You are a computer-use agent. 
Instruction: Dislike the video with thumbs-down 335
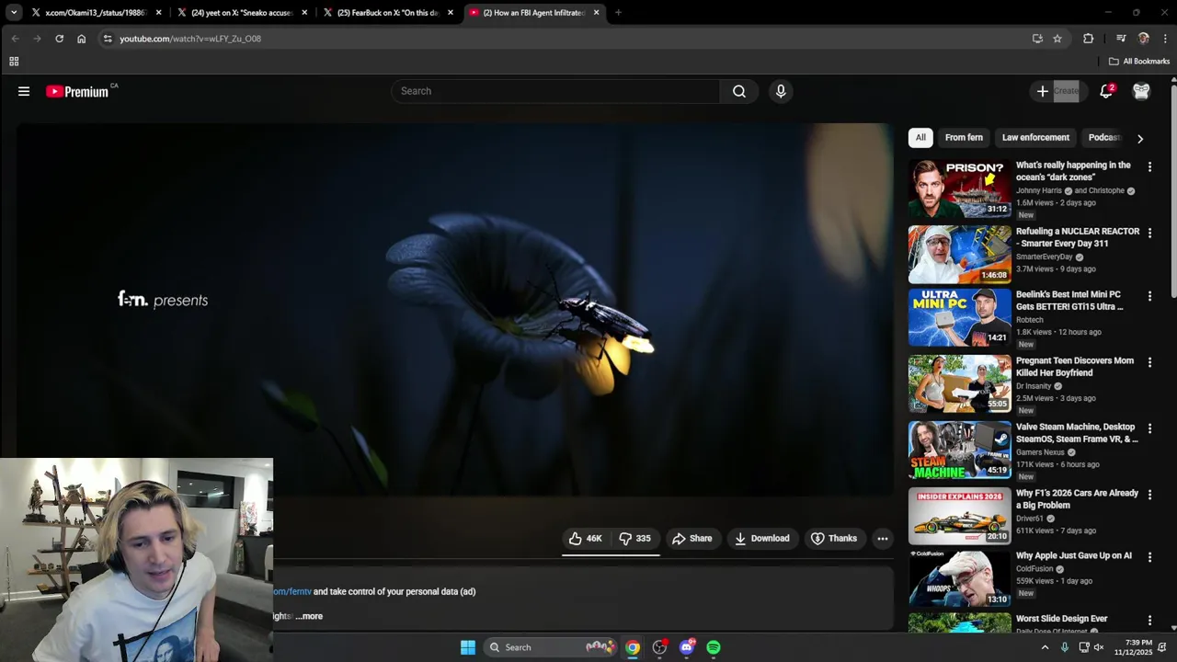click(x=634, y=539)
